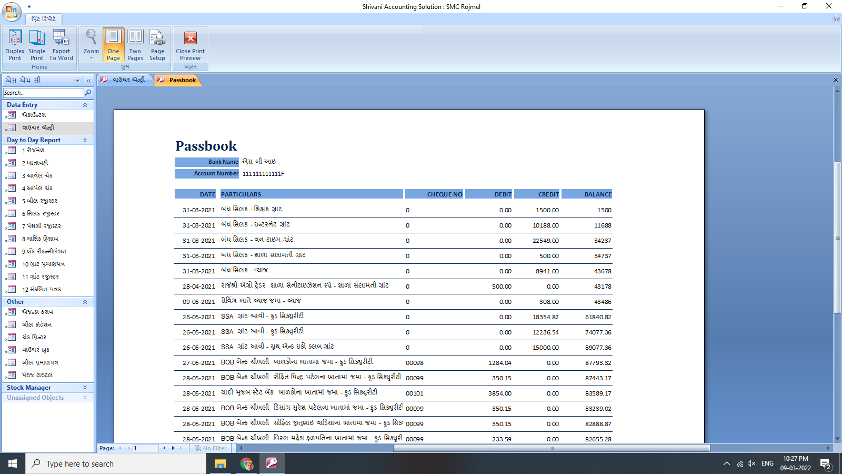Open File Explorer from the taskbar
This screenshot has width=842, height=474.
tap(220, 463)
